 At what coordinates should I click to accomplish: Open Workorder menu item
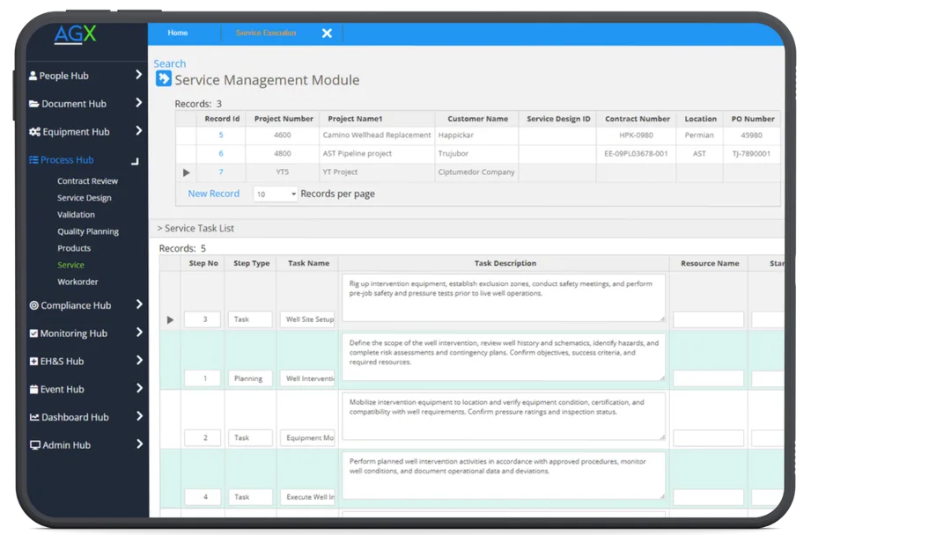point(77,282)
